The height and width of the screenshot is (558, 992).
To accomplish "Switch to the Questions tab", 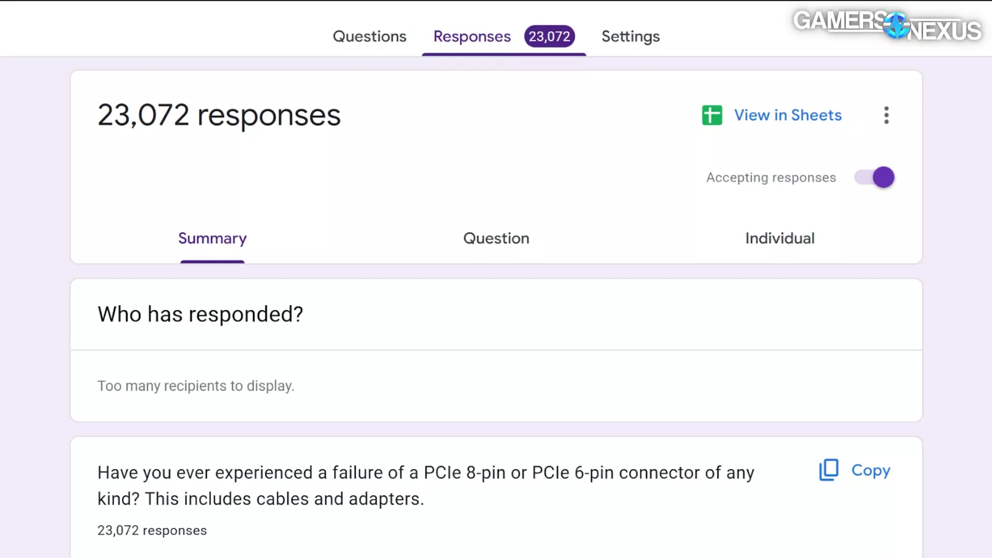I will point(370,37).
